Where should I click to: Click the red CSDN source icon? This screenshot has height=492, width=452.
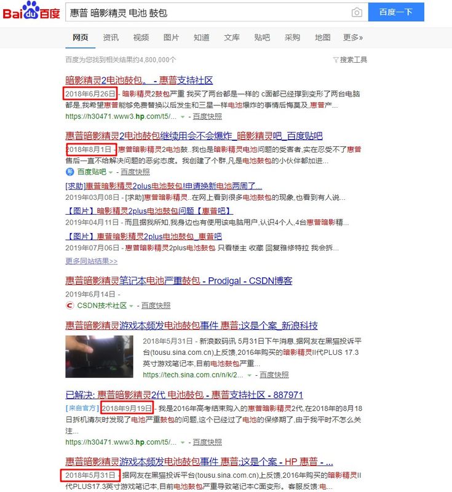pyautogui.click(x=70, y=305)
